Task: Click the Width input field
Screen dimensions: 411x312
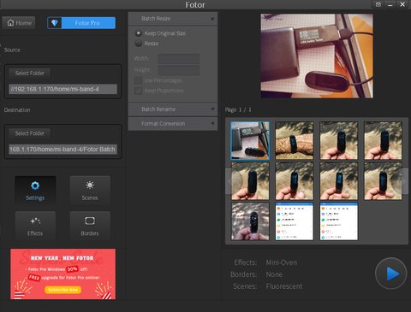Action: pos(179,59)
